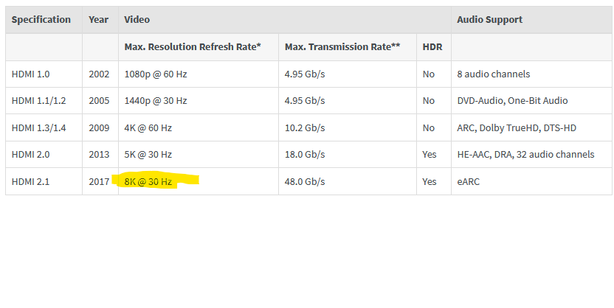Click the 2017 year cell
This screenshot has width=614, height=308.
coord(98,181)
